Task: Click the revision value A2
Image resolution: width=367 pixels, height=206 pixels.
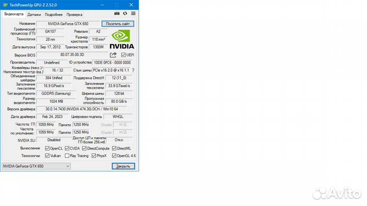Action: point(98,32)
